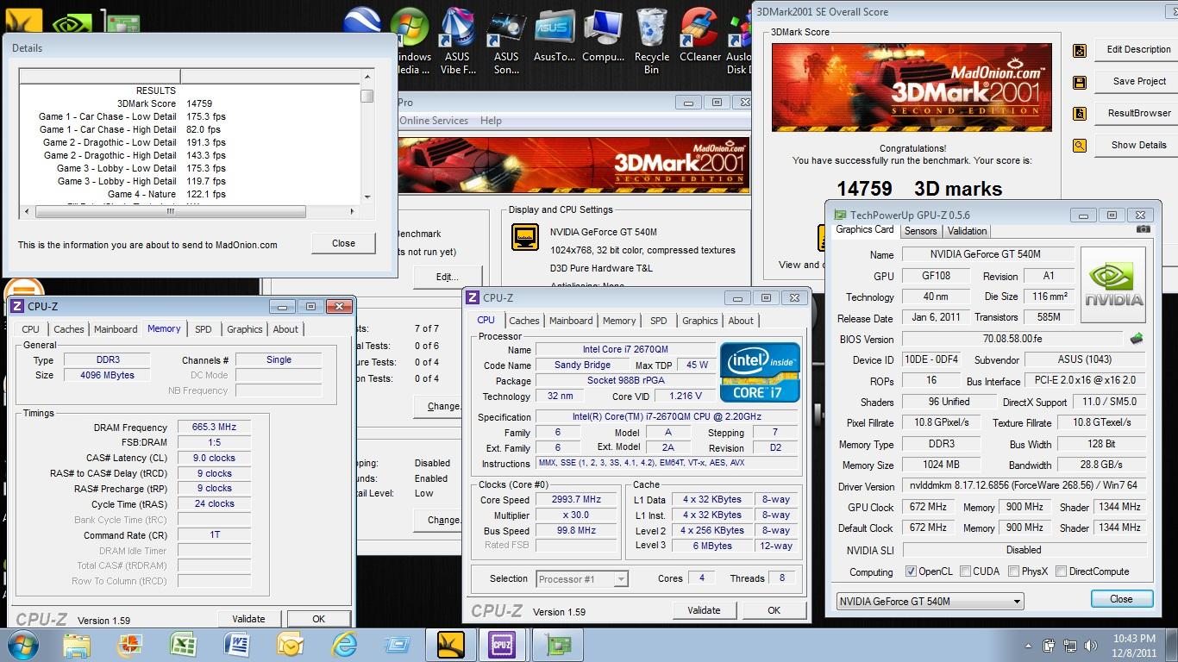Switch to the Validation tab in GPU-Z
1178x662 pixels.
[967, 231]
